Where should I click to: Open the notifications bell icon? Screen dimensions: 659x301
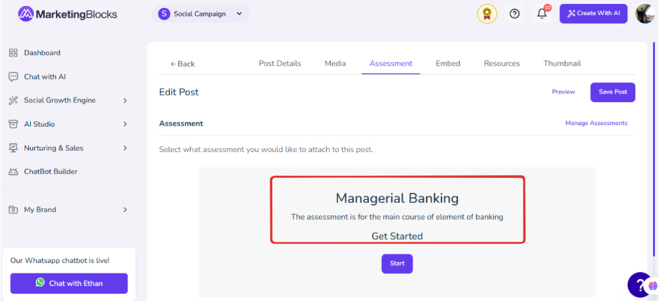(542, 14)
